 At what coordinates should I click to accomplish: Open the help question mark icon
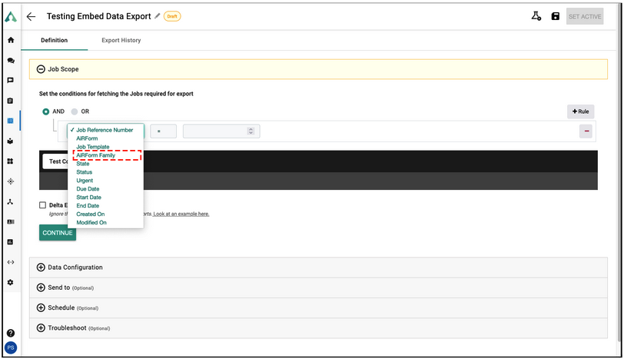tap(11, 333)
